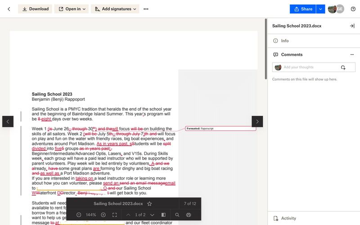Star the Sailing School 2023.docx file
Image resolution: width=360 pixels, height=225 pixels.
coord(149,204)
